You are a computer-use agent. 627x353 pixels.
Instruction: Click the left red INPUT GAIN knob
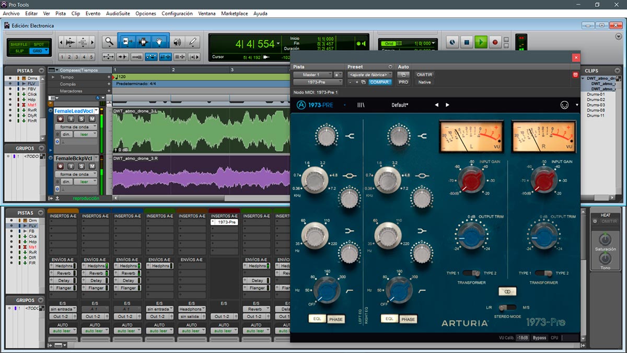471,181
